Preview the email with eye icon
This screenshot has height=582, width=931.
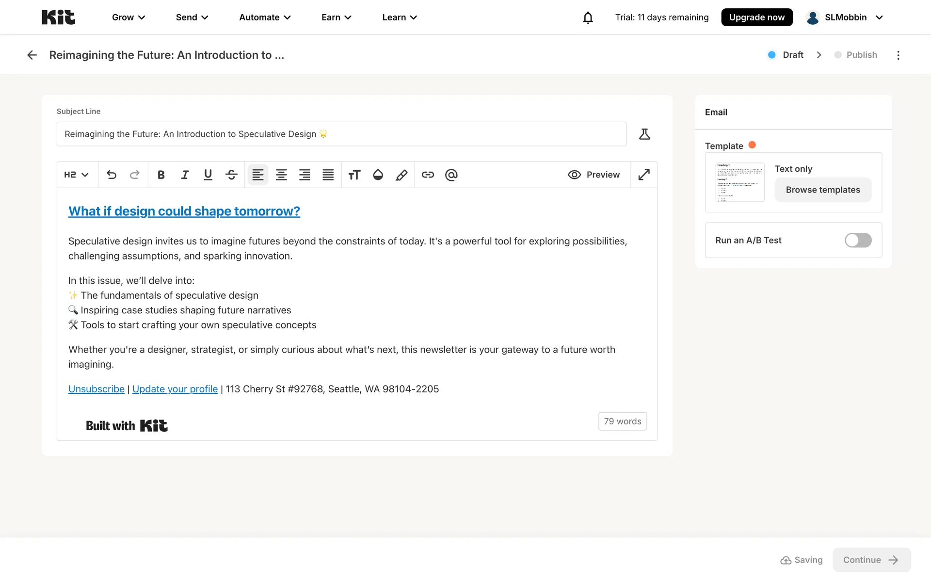(x=594, y=175)
